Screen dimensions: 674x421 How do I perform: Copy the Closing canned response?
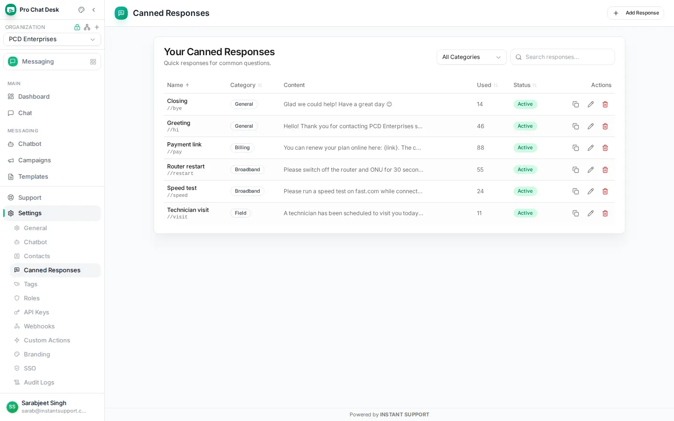tap(576, 104)
